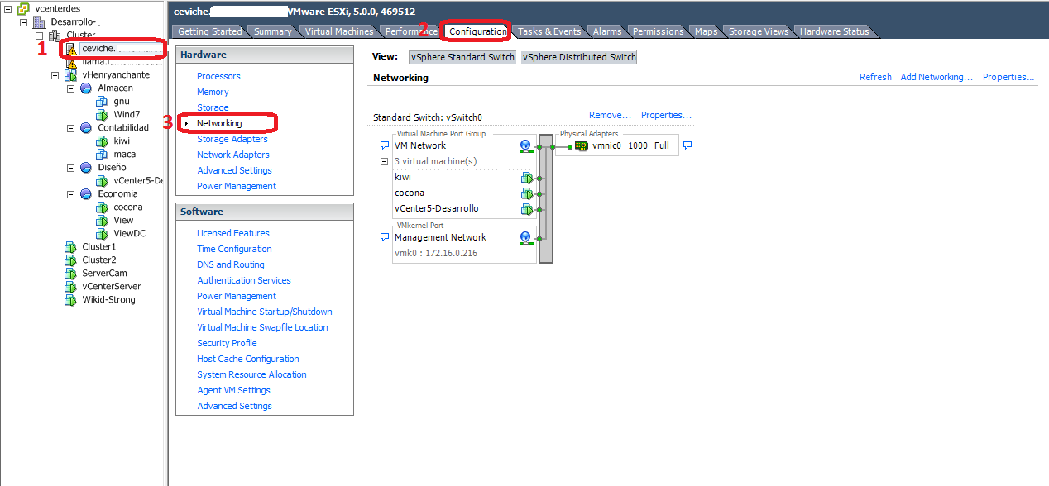Click the vHenryanchante vApp icon

pos(71,74)
